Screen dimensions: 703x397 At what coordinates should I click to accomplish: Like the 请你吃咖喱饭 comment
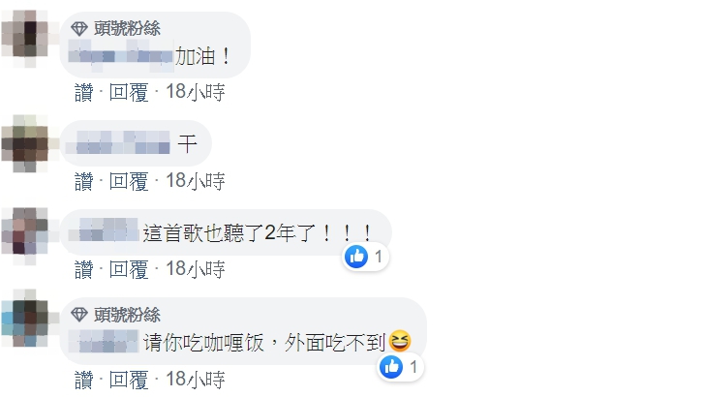84,380
